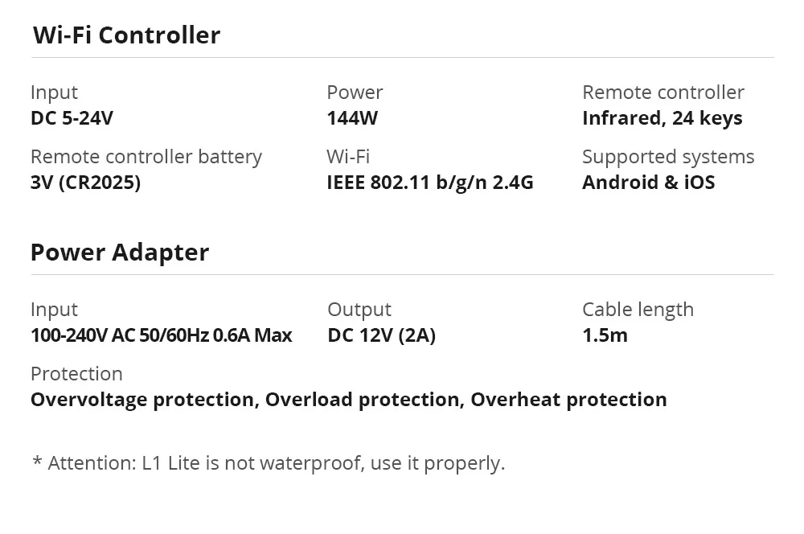Click the 100-240V AC 50/60Hz input value
Screen dimensions: 804x534
pyautogui.click(x=161, y=335)
